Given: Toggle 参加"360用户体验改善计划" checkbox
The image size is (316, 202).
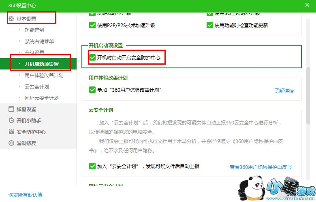Looking at the screenshot, I should (x=92, y=90).
